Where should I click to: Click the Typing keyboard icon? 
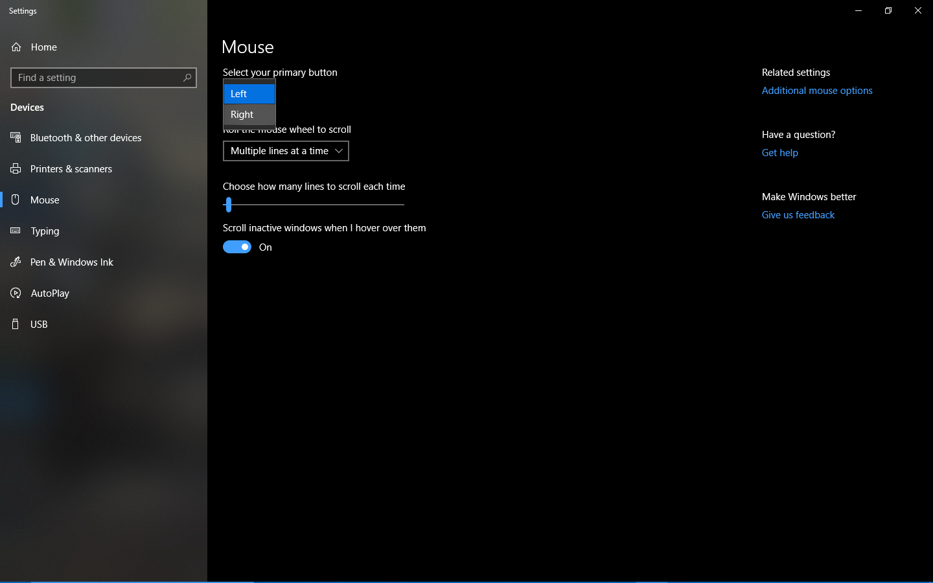pyautogui.click(x=16, y=231)
